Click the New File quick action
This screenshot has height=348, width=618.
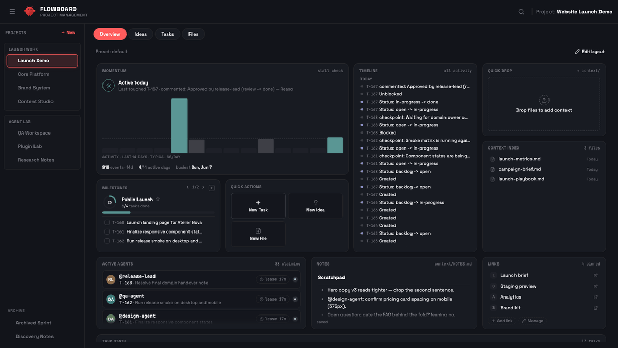pos(258,234)
